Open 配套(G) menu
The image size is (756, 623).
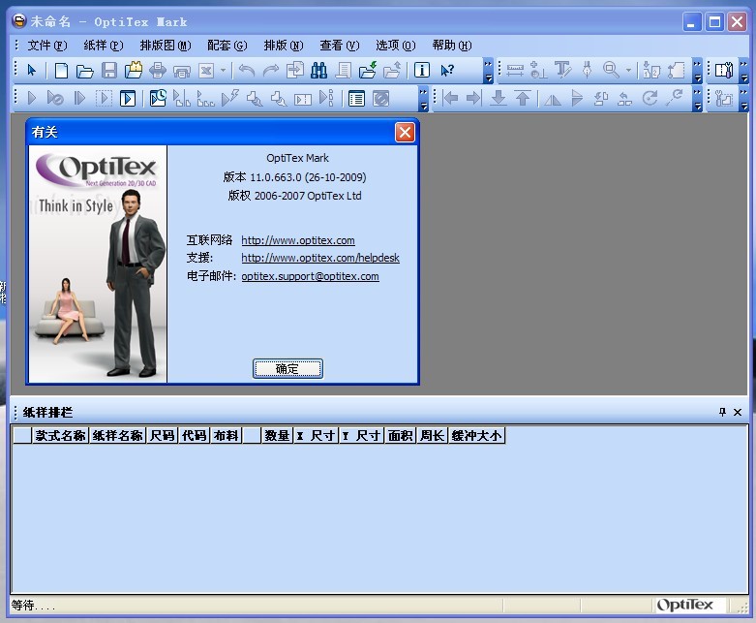[227, 46]
